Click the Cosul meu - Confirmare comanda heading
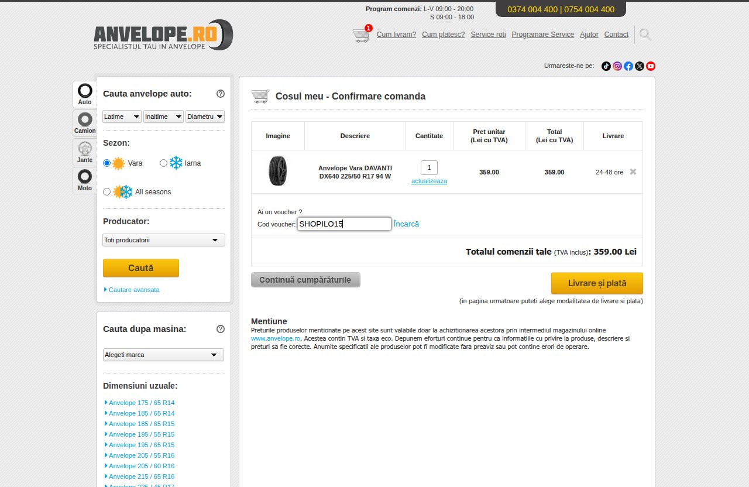 [351, 97]
